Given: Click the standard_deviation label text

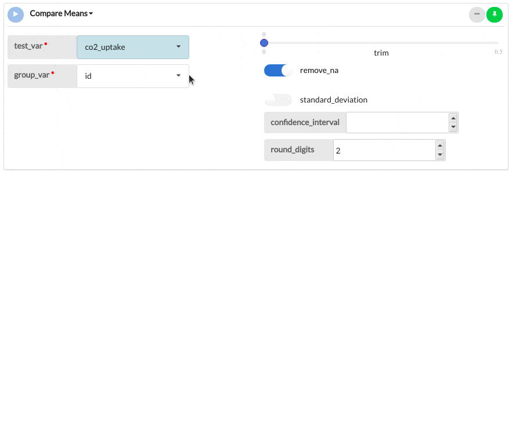Looking at the screenshot, I should coord(334,100).
